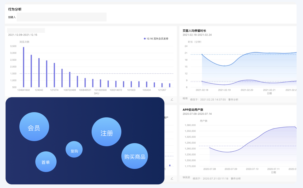Click the 2021.02.19 data point on upper blue line

point(224,66)
